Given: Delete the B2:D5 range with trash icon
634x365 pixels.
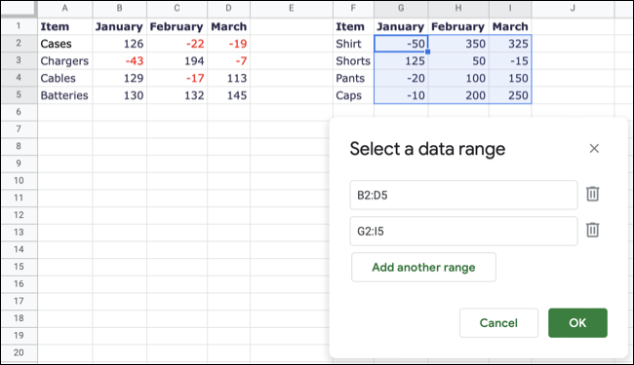Looking at the screenshot, I should pos(592,194).
